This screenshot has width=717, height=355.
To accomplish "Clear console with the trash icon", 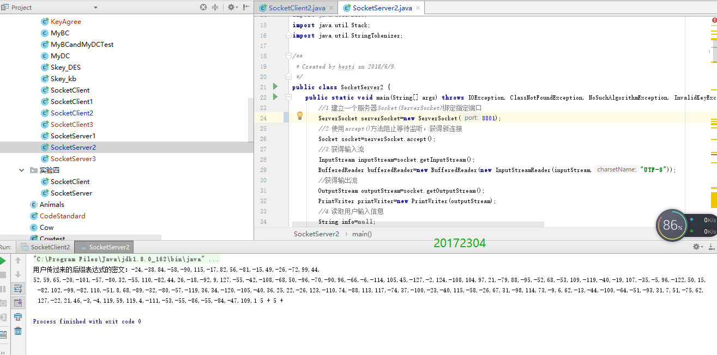I will (18, 331).
